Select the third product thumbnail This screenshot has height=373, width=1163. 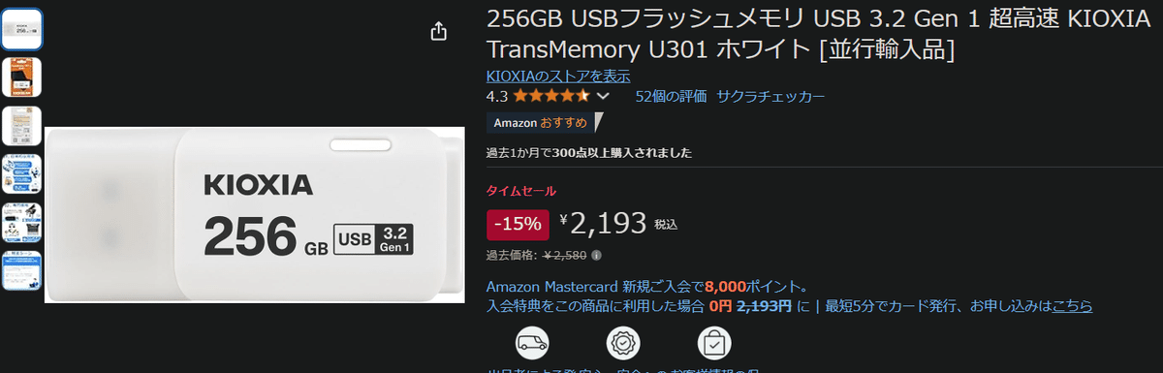click(21, 126)
